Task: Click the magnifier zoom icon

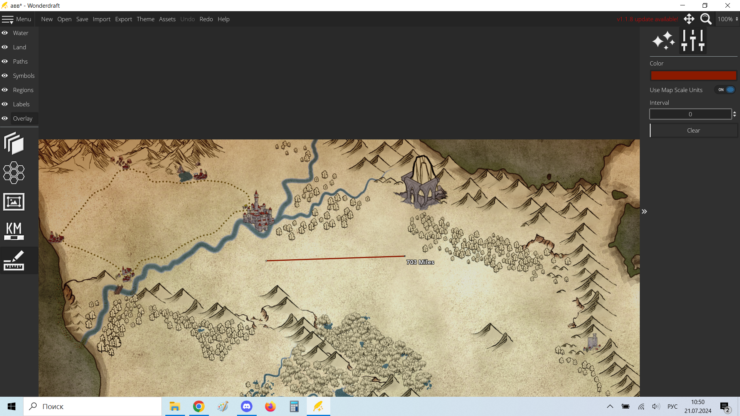Action: [x=706, y=19]
